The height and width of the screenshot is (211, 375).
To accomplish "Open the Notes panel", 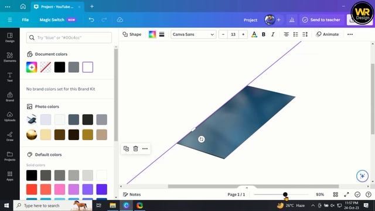I will tap(132, 195).
